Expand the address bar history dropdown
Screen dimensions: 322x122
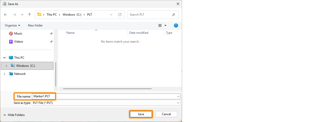[111, 15]
